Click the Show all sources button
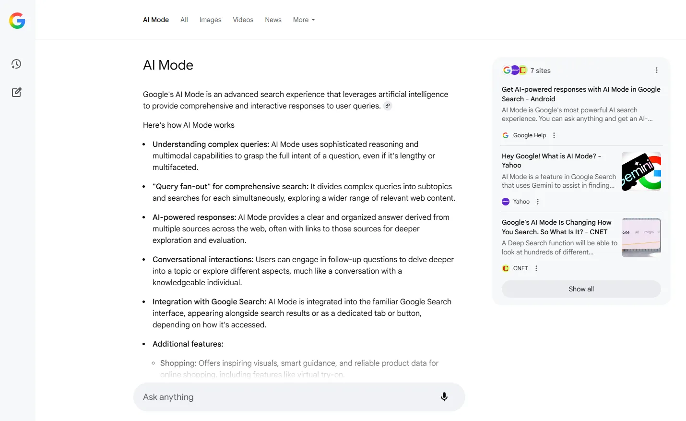Viewport: 686px width, 421px height. point(581,289)
